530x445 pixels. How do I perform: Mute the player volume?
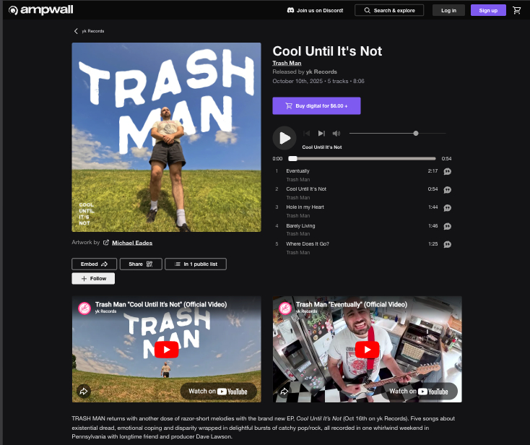pos(336,134)
